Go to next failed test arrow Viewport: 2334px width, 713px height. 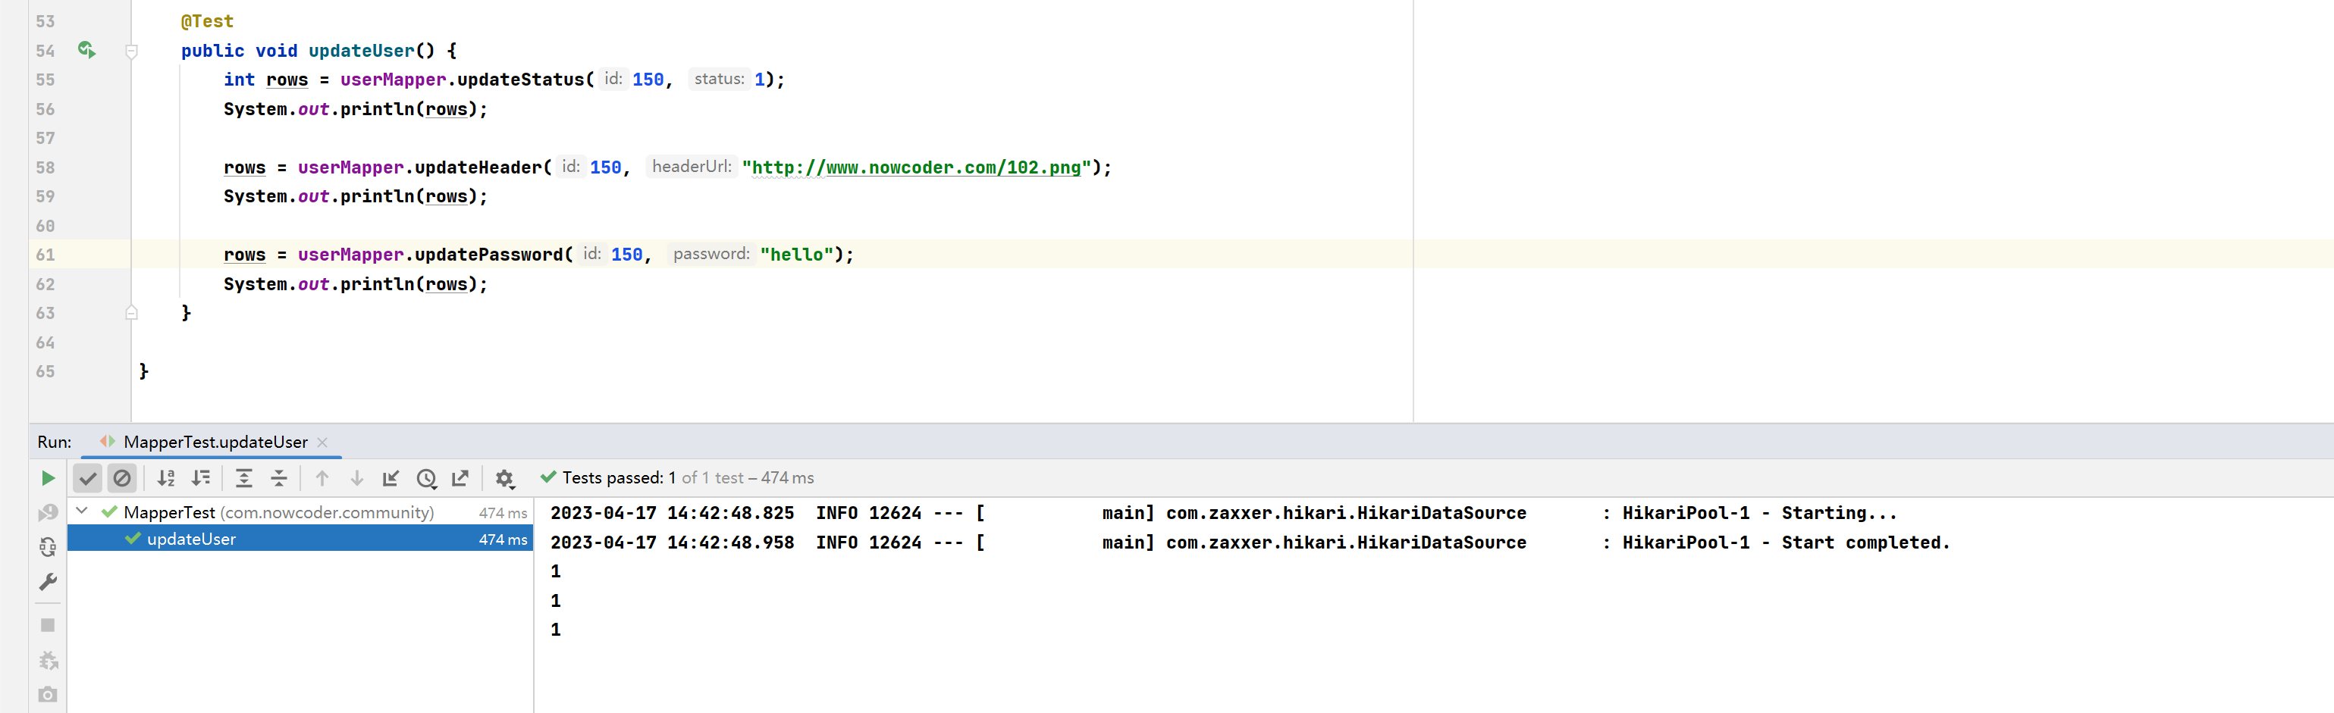point(357,478)
